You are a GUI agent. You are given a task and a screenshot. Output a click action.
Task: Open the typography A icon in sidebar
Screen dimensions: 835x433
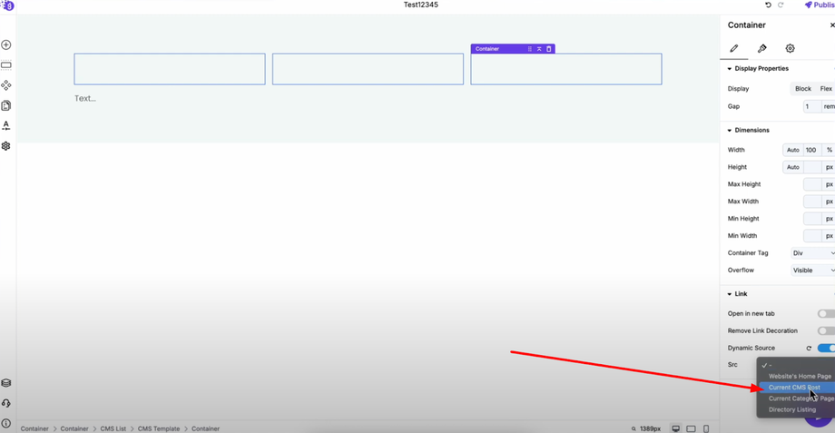click(6, 125)
